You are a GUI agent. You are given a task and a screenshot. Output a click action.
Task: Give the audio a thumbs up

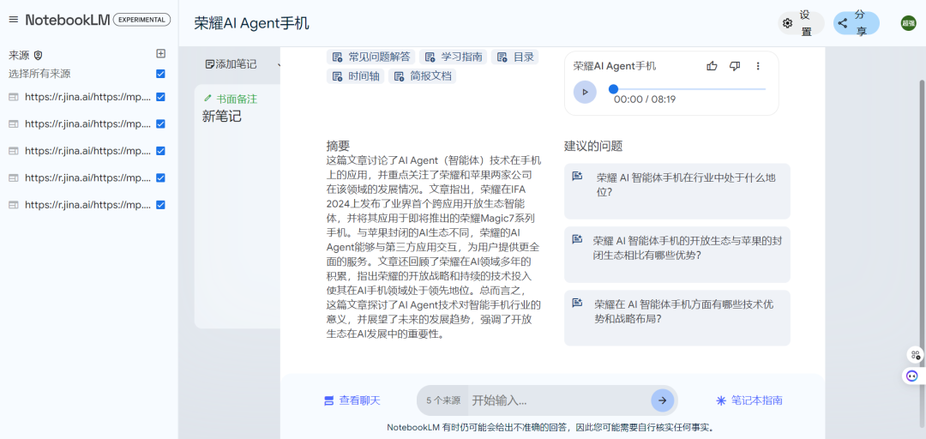(x=712, y=66)
